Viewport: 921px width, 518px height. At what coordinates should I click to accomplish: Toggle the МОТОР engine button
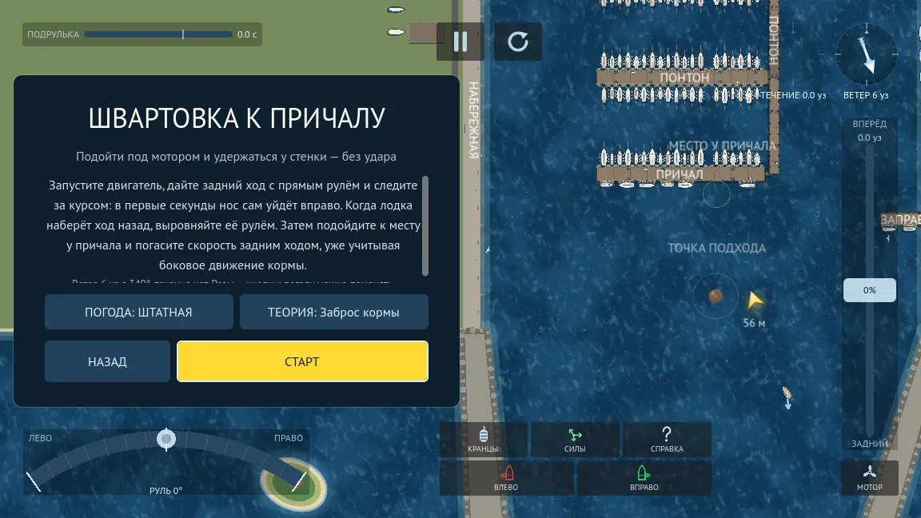click(869, 477)
